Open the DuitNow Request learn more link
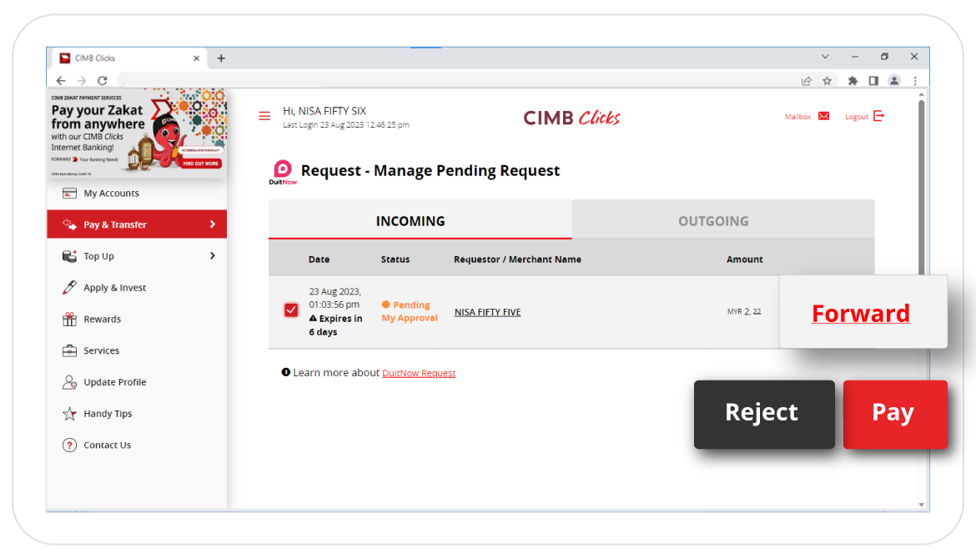The image size is (976, 559). click(419, 374)
